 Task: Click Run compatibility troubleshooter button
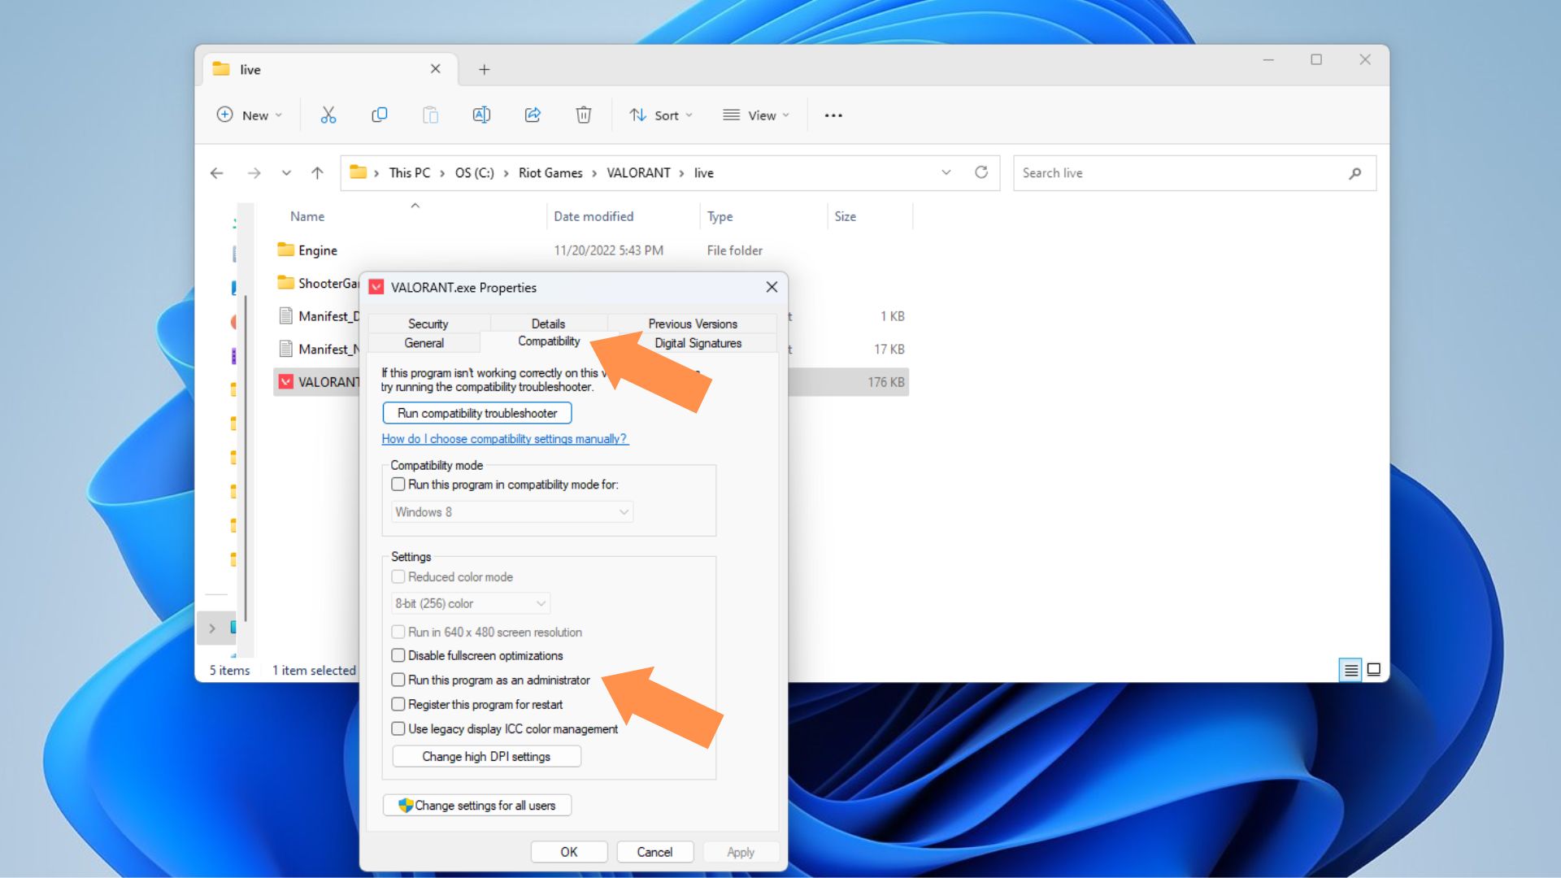click(x=477, y=413)
